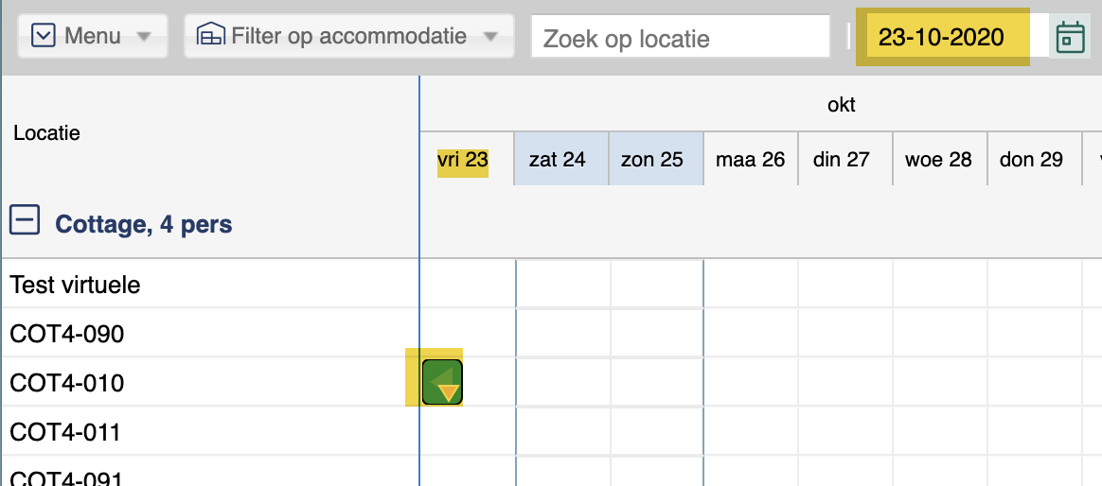Click the Locatie column header

[46, 132]
